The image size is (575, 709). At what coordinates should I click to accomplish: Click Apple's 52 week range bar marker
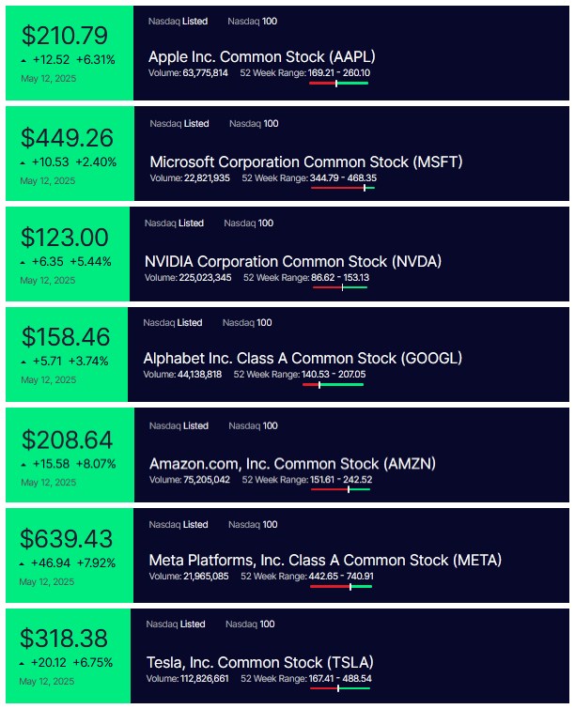pyautogui.click(x=336, y=84)
